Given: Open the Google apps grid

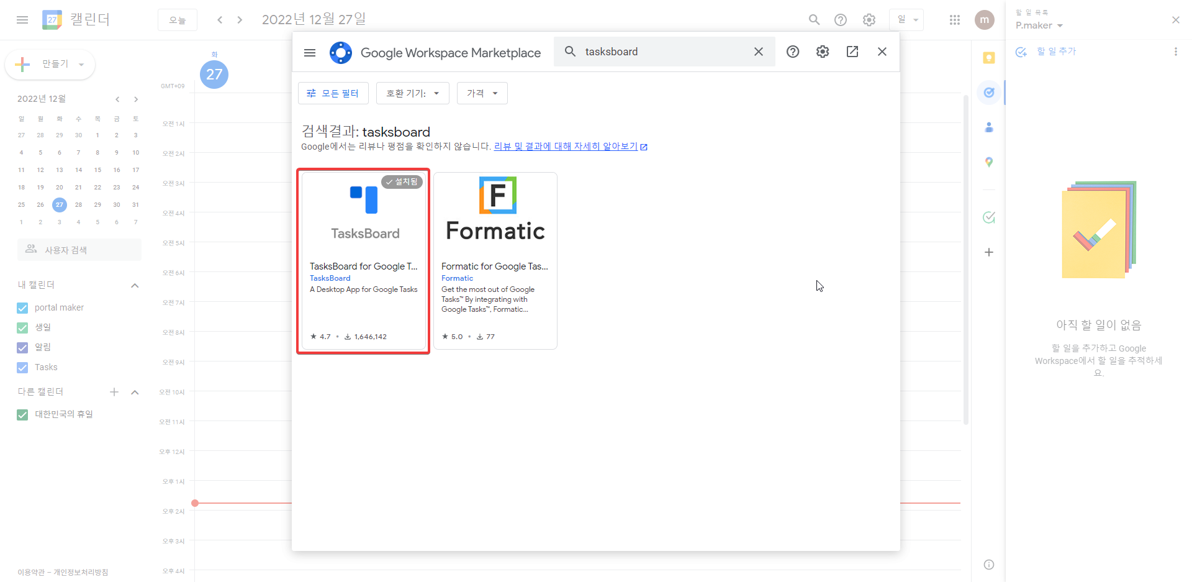Looking at the screenshot, I should (x=955, y=20).
